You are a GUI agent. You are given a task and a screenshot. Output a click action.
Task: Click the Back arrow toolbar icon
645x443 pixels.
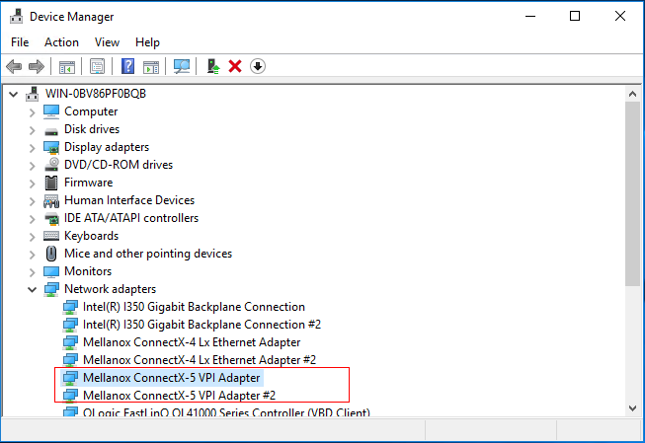tap(14, 66)
